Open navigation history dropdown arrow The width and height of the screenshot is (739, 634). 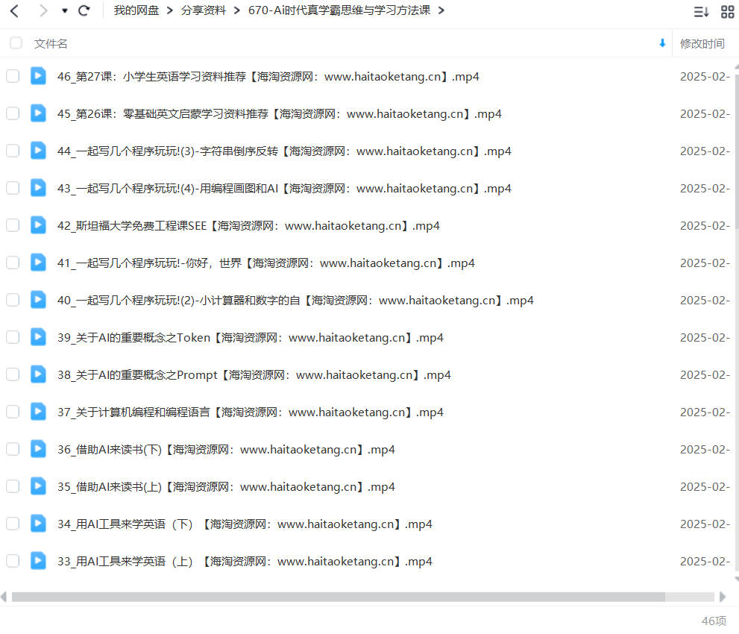[65, 11]
